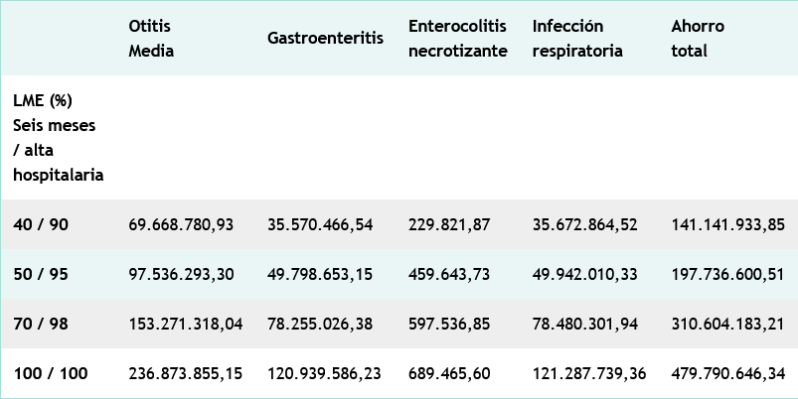This screenshot has height=399, width=798.
Task: Click the value 236.873.855,15
Action: click(186, 373)
